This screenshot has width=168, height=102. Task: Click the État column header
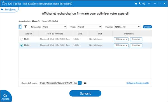[x=100, y=34]
